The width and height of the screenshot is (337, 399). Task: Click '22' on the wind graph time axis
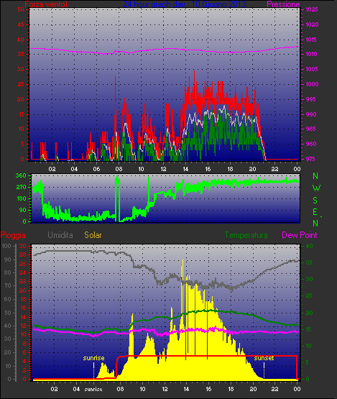tap(274, 169)
